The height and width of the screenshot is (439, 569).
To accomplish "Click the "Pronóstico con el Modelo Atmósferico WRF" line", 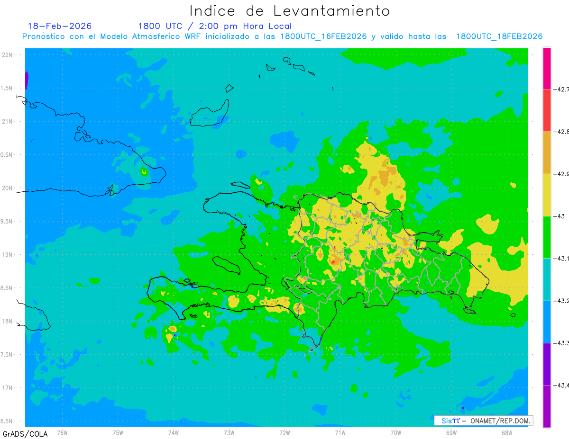I will point(282,36).
